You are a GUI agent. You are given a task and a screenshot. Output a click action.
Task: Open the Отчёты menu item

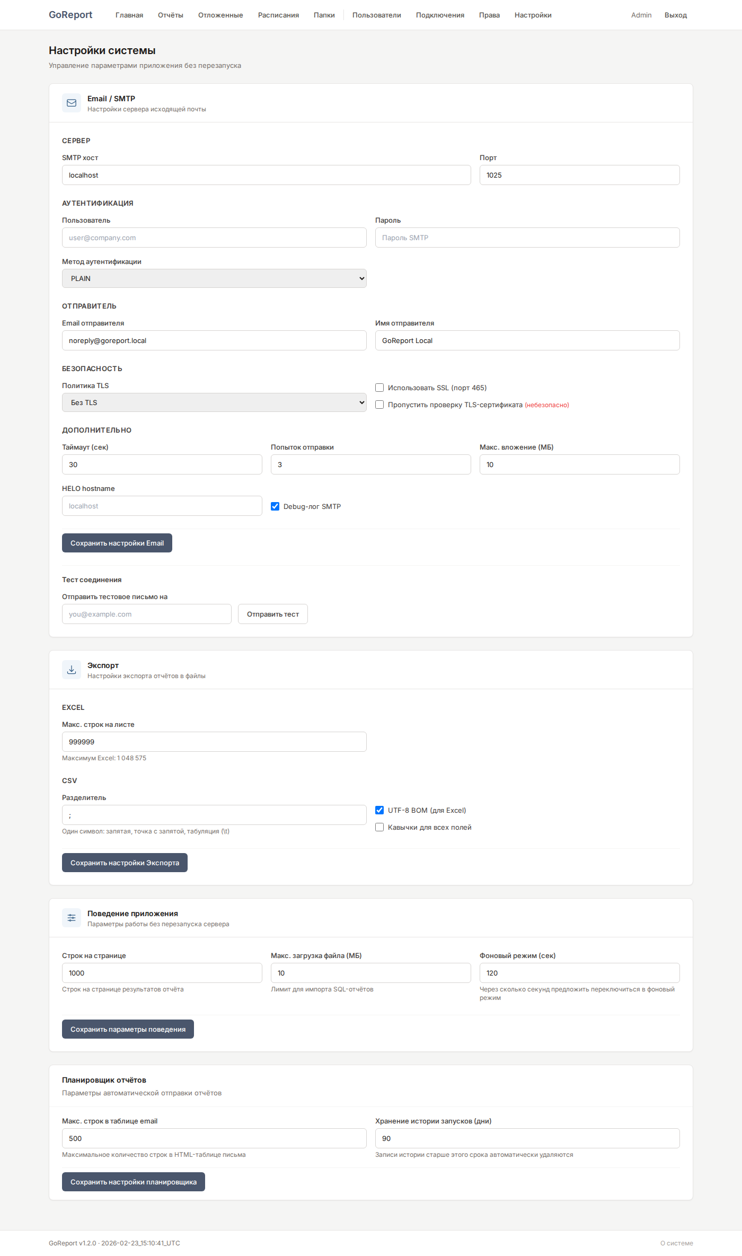[171, 15]
